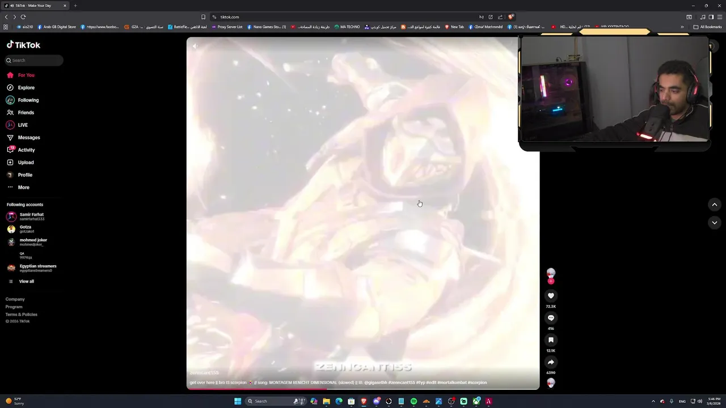Screen dimensions: 726x408
Task: Seek on the red video progress bar
Action: (363, 389)
